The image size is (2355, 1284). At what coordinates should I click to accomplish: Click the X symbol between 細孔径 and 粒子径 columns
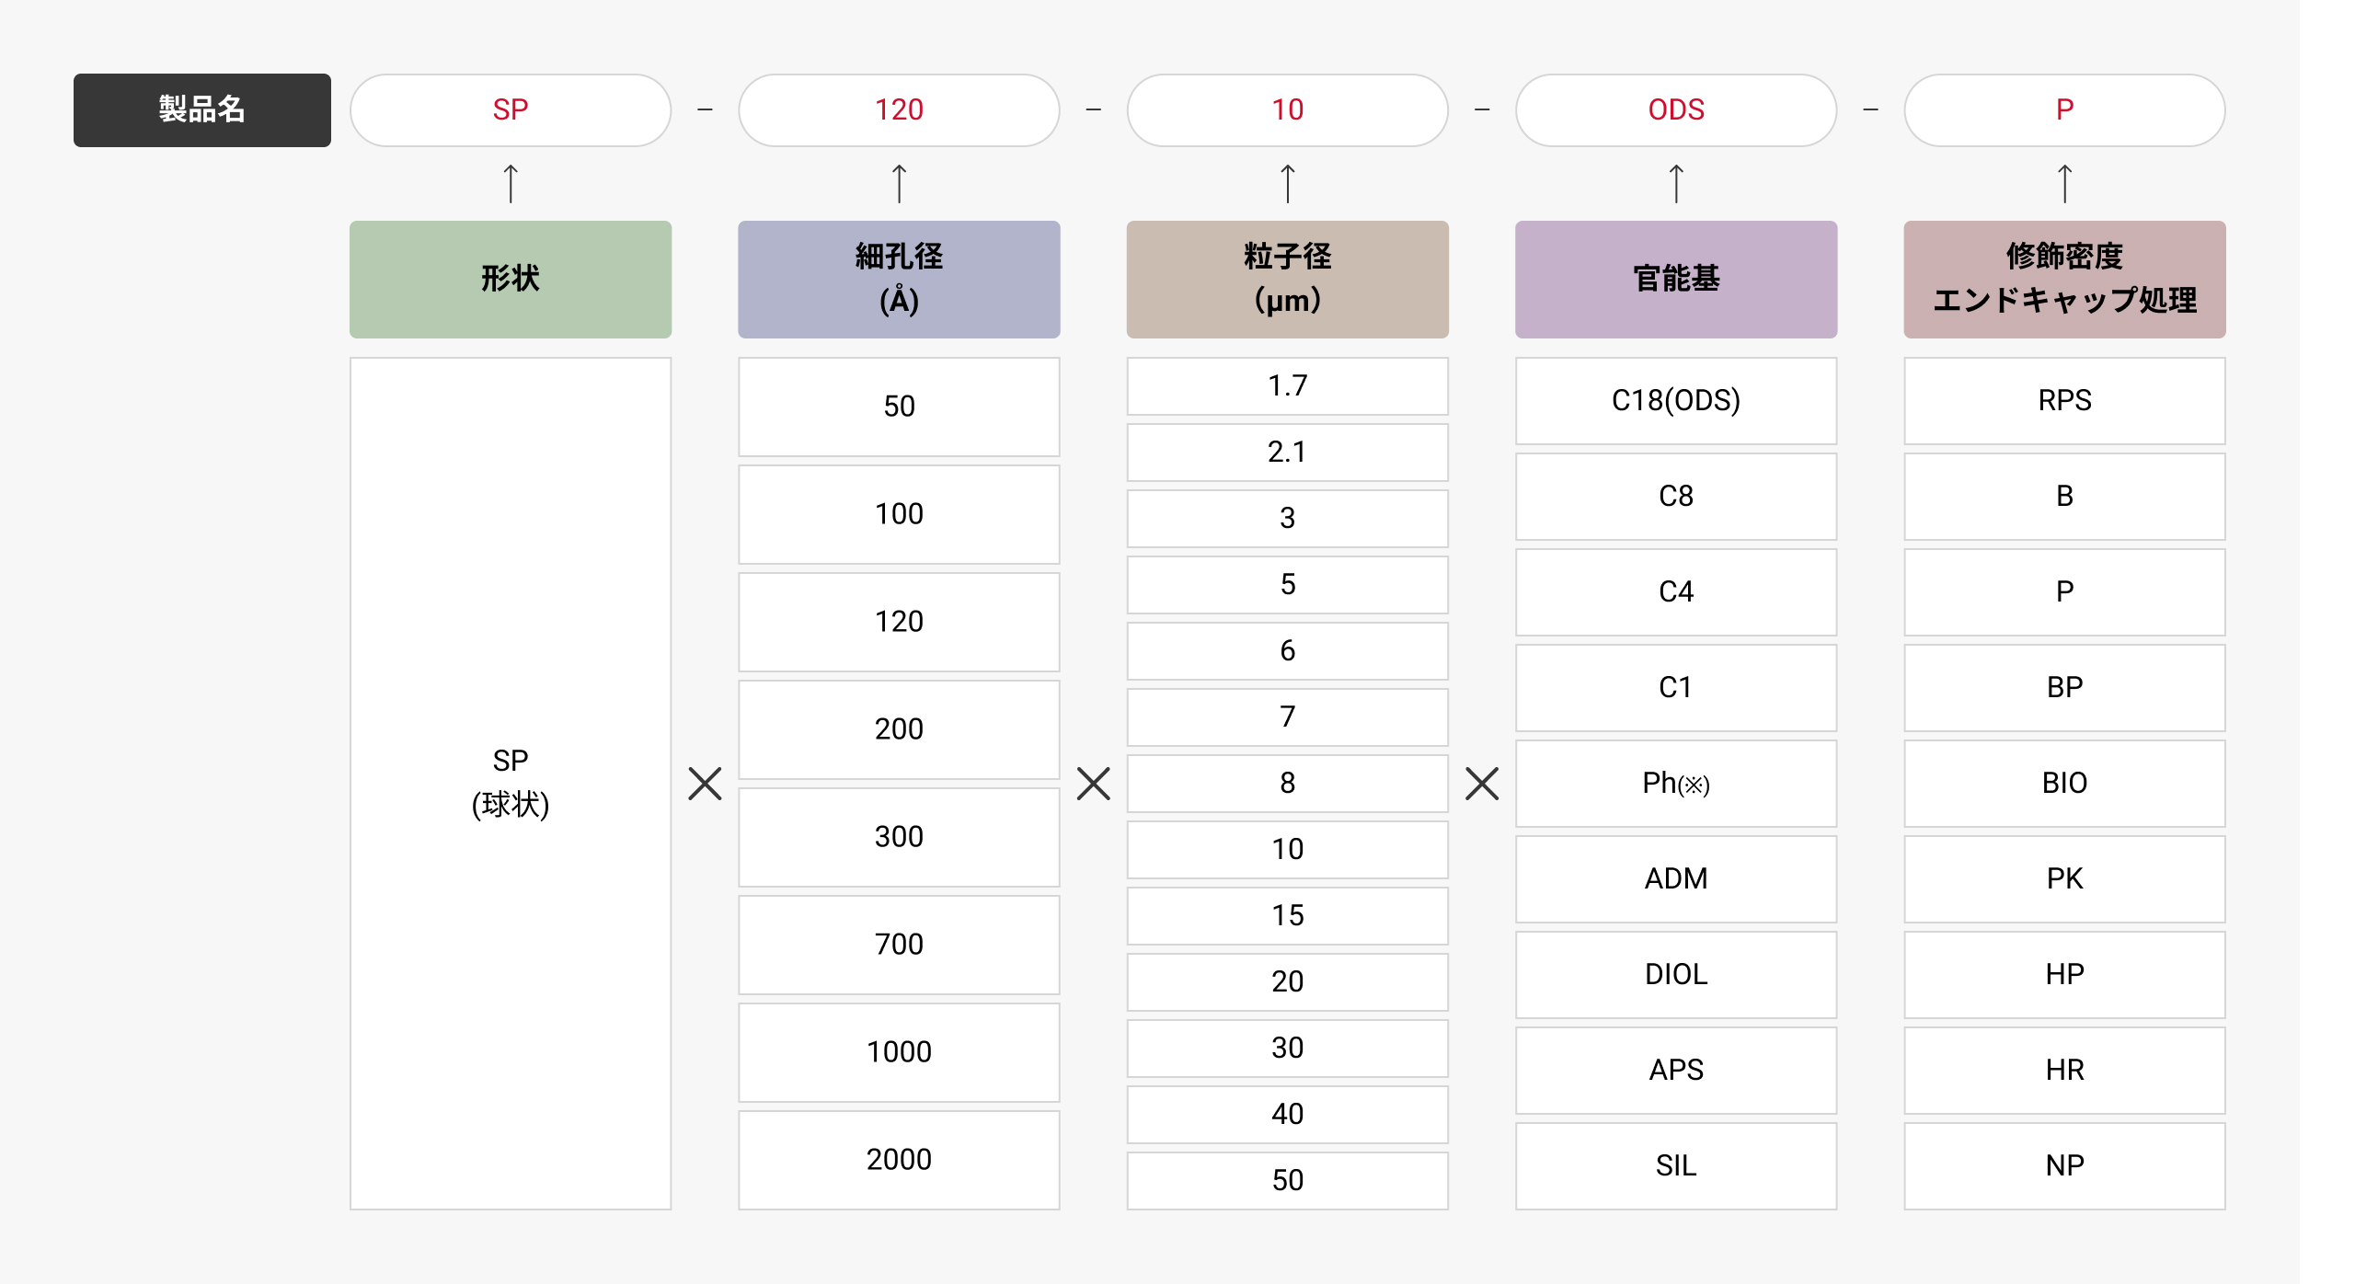(x=1094, y=784)
